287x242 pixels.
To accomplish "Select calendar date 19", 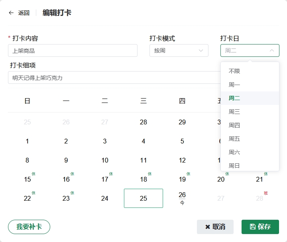I will 182,179.
